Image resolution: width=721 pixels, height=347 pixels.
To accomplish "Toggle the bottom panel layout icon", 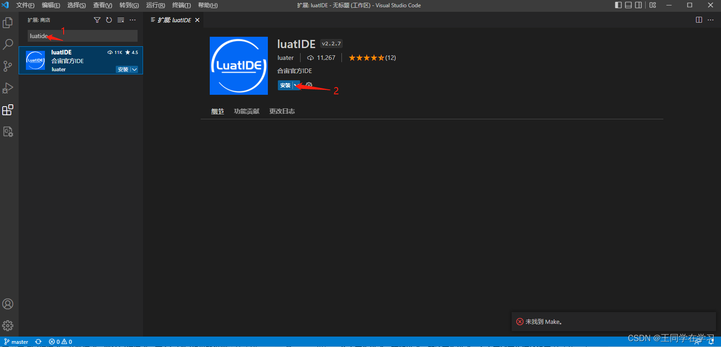I will point(628,5).
